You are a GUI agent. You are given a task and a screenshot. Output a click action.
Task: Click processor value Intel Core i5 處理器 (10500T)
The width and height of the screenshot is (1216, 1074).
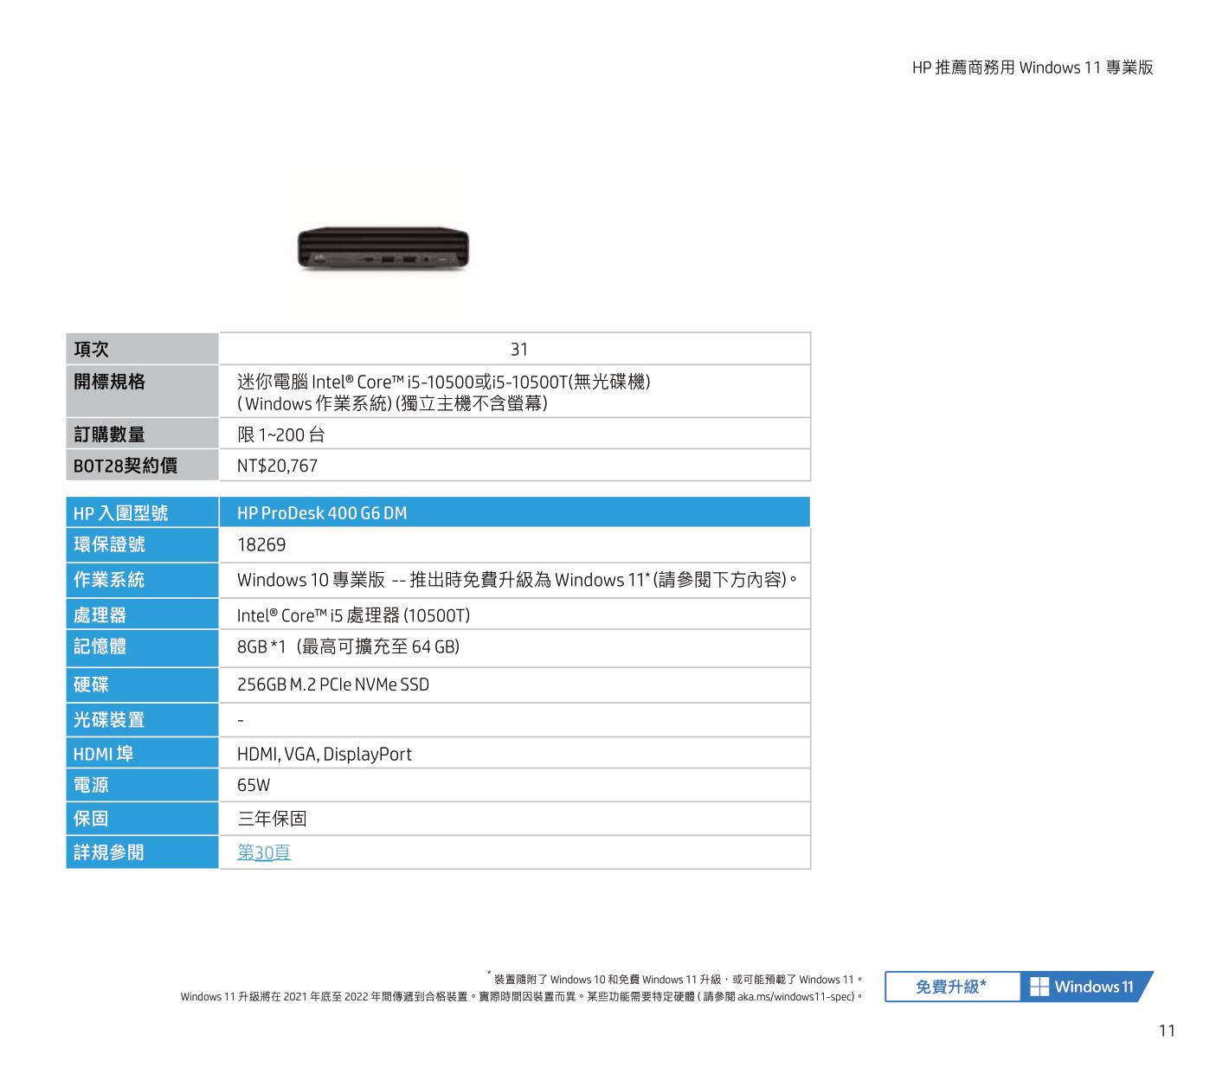pyautogui.click(x=353, y=615)
